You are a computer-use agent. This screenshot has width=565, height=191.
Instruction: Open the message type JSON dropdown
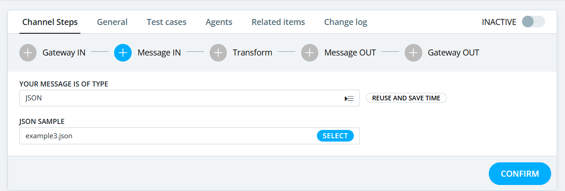[x=189, y=98]
